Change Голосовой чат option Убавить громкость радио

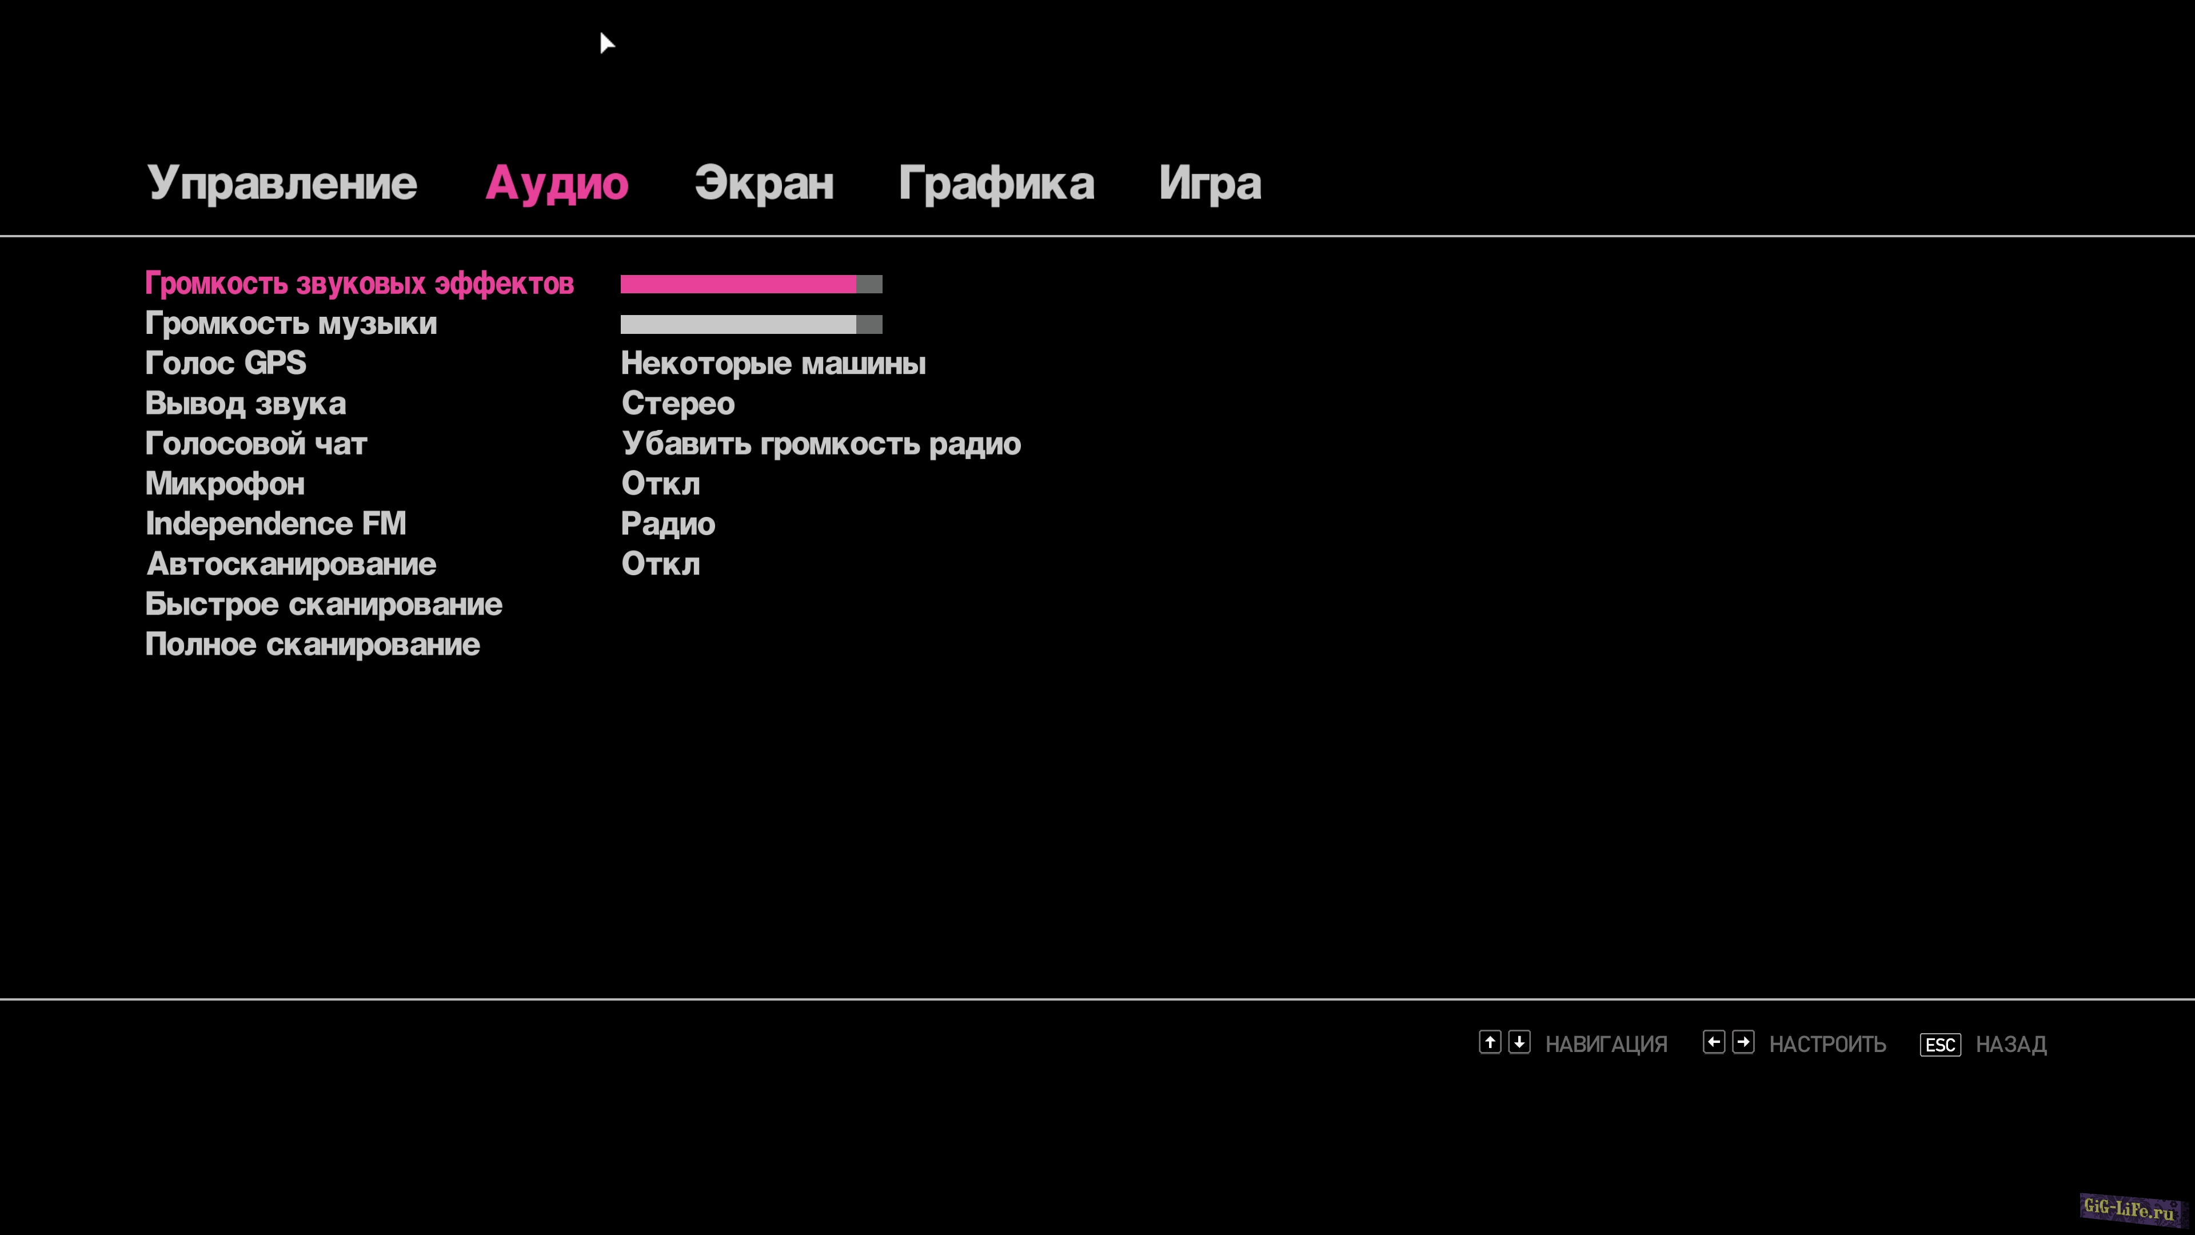pyautogui.click(x=821, y=444)
